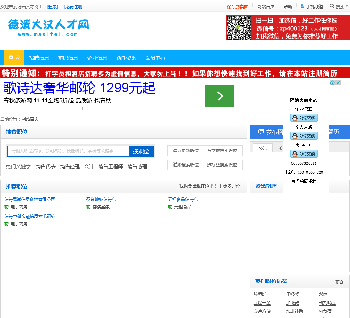Open company 元祖食品德清店
This screenshot has width=350, height=318.
183,200
